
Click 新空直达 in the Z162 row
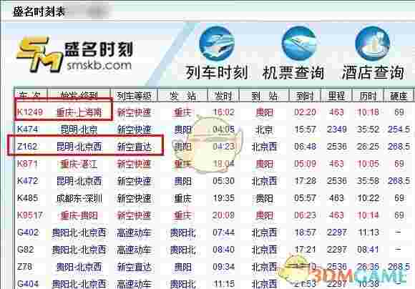pyautogui.click(x=135, y=147)
